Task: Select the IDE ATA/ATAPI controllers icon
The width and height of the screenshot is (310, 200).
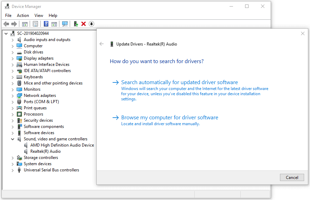Action: point(19,71)
